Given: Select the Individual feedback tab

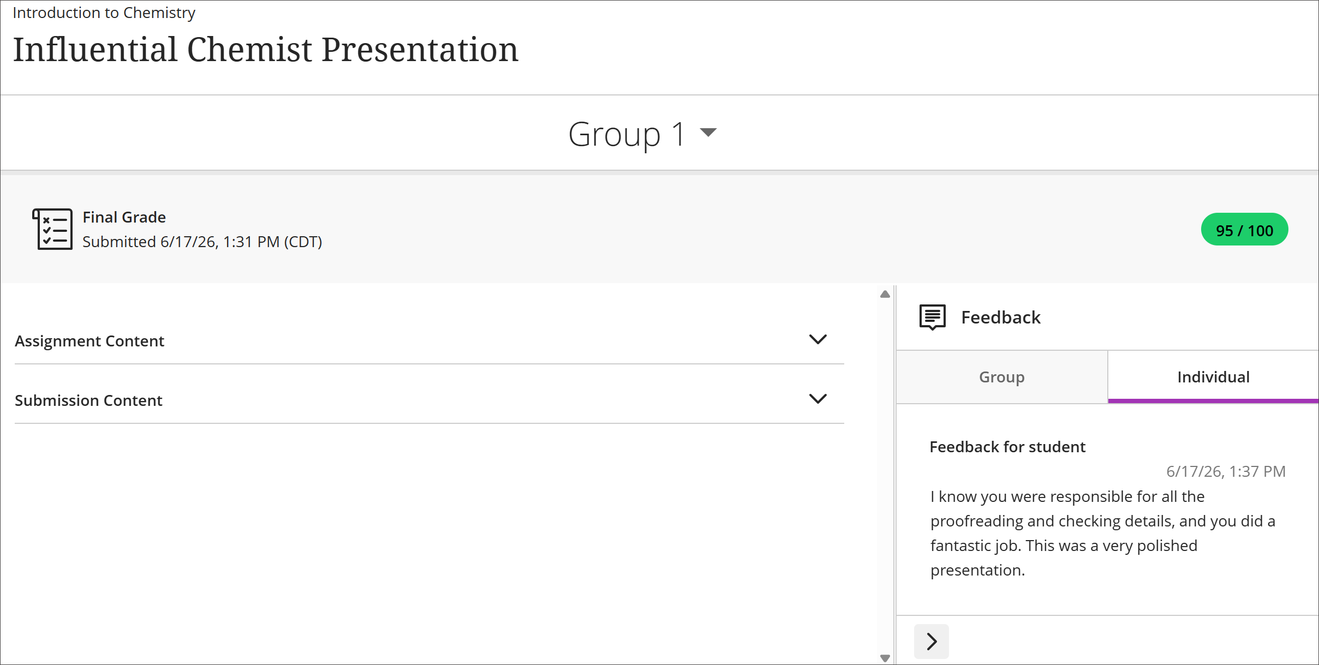Looking at the screenshot, I should pyautogui.click(x=1213, y=377).
